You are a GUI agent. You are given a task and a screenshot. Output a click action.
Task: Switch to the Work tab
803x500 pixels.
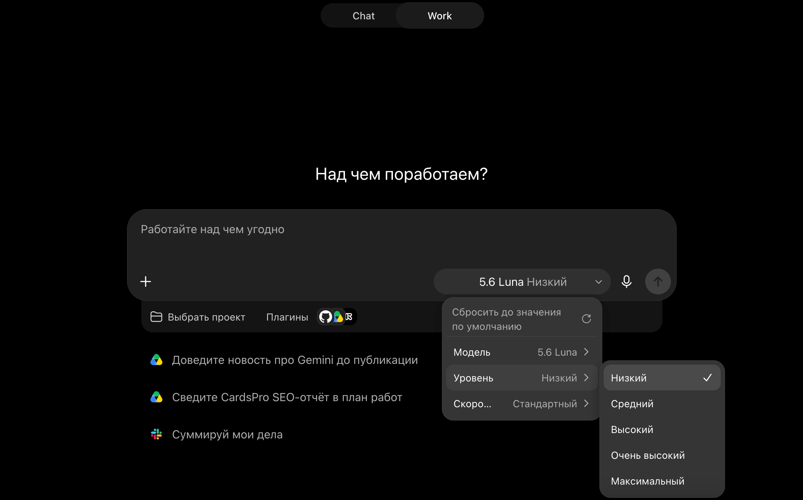pyautogui.click(x=439, y=16)
